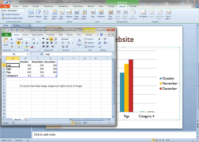Open Data Labels options

point(77,15)
